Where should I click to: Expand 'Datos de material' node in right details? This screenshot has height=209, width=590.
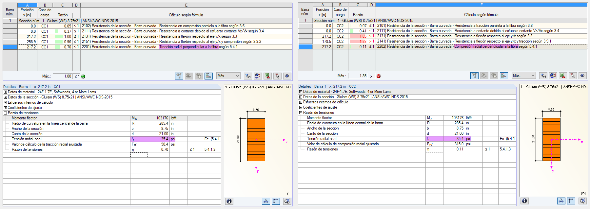pyautogui.click(x=301, y=92)
